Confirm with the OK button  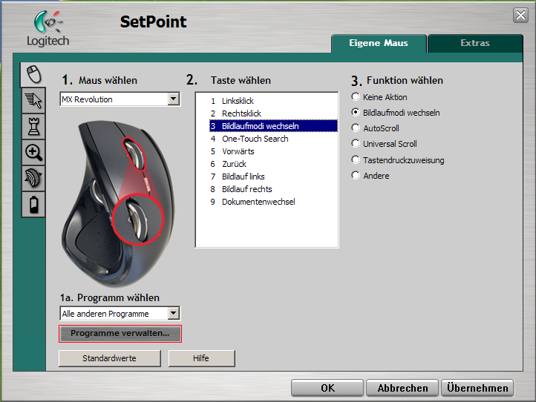point(327,388)
